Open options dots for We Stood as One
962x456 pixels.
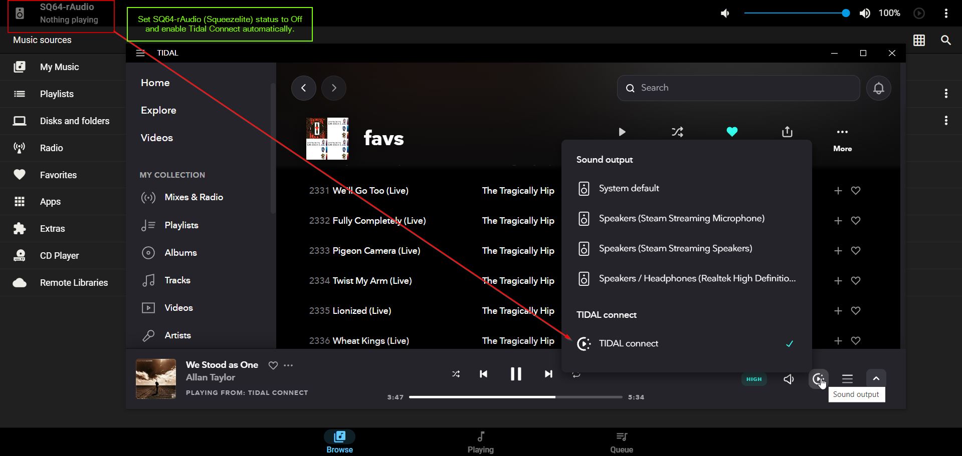tap(288, 365)
